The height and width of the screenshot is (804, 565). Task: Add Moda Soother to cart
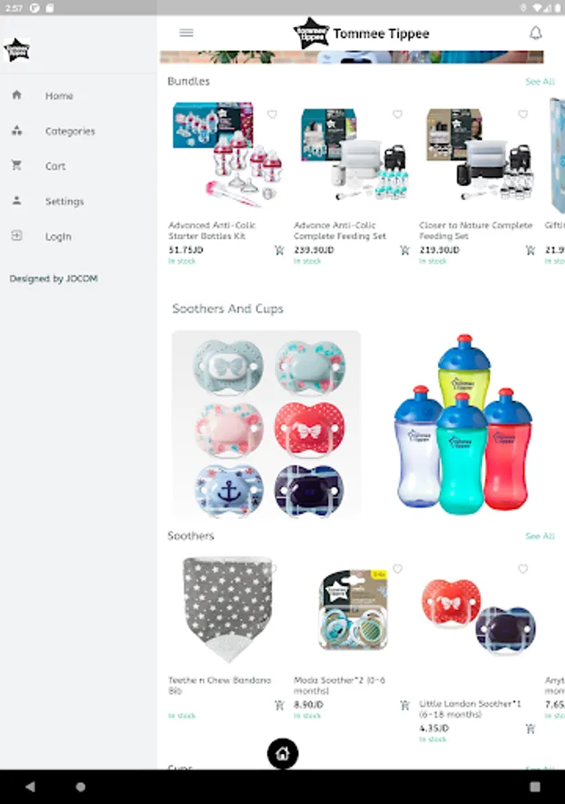[404, 706]
